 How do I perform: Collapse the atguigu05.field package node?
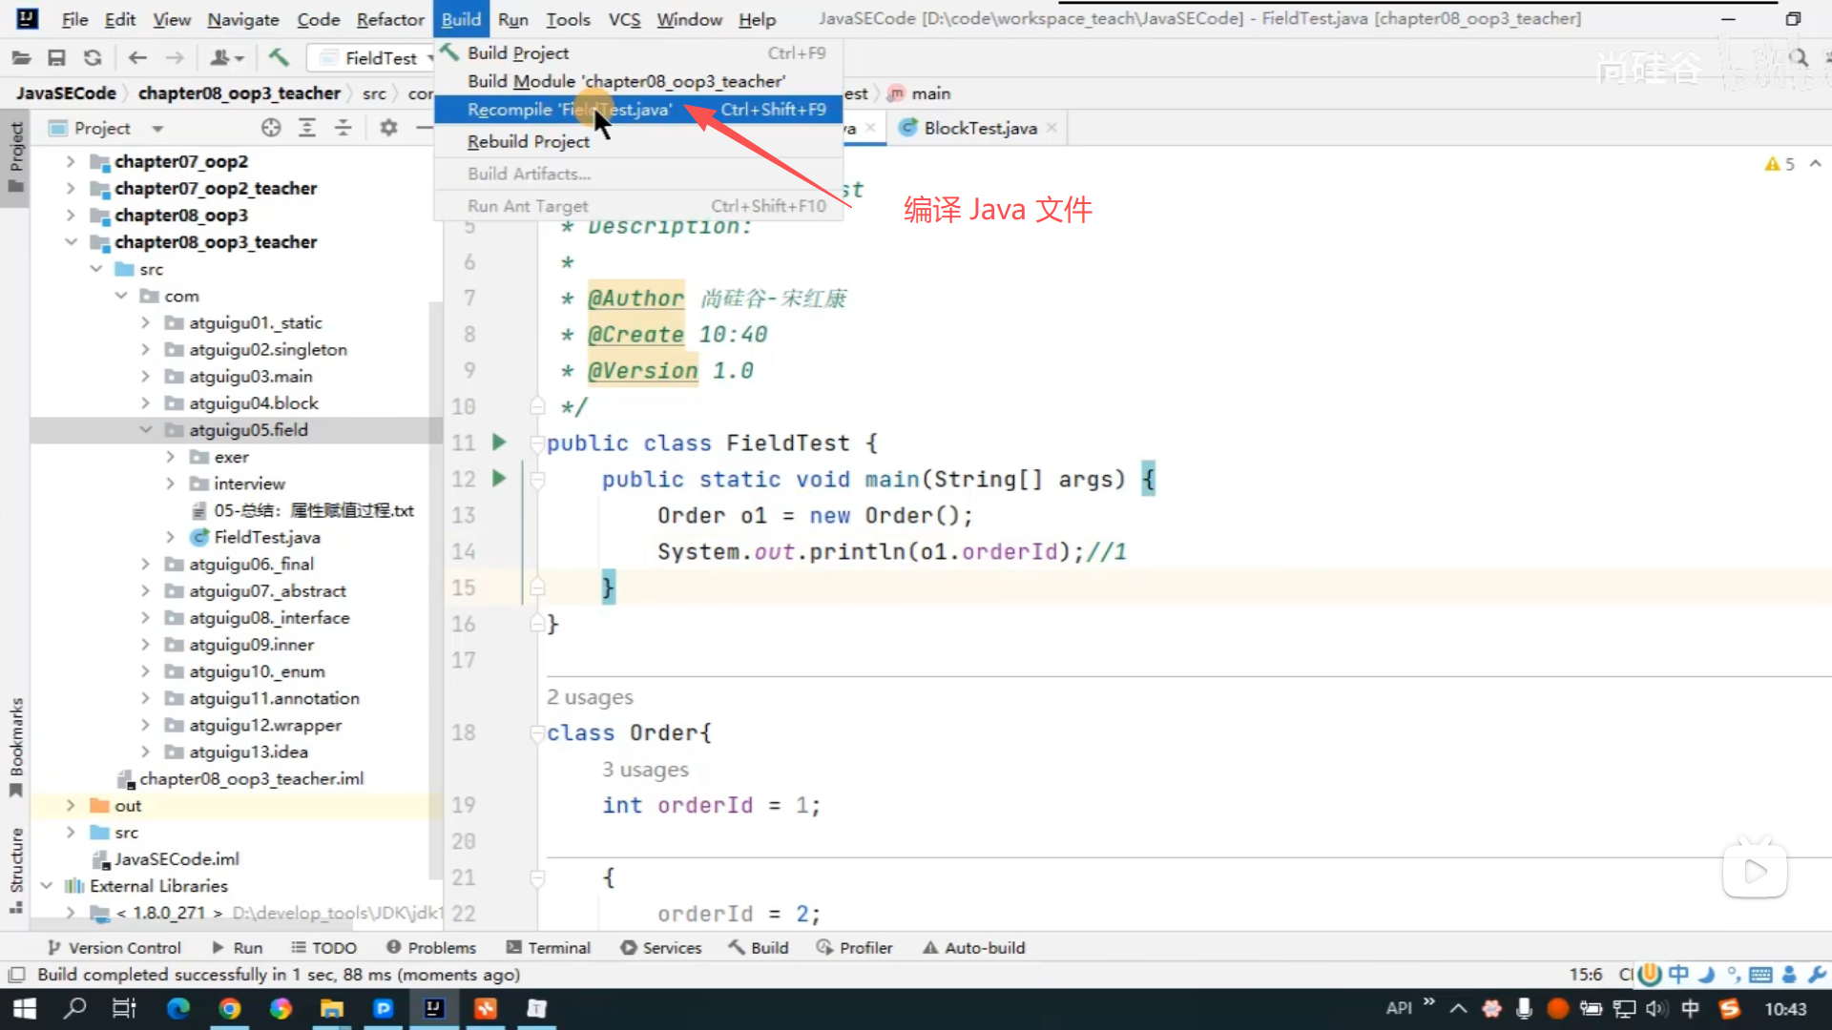point(145,430)
